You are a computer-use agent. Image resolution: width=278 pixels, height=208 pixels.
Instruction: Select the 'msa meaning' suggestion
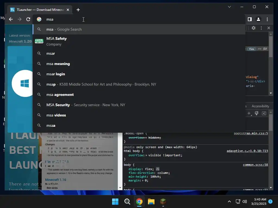point(139,64)
